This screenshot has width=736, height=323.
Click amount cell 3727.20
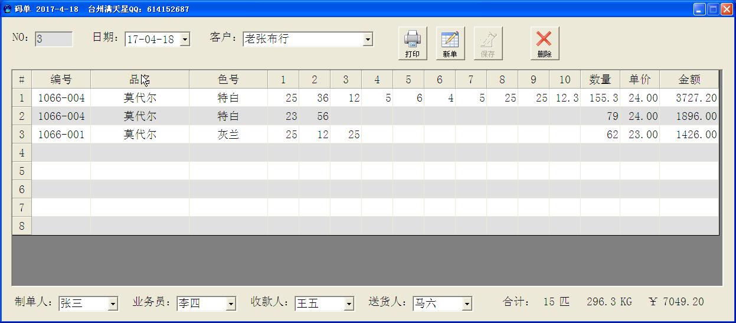coord(689,98)
